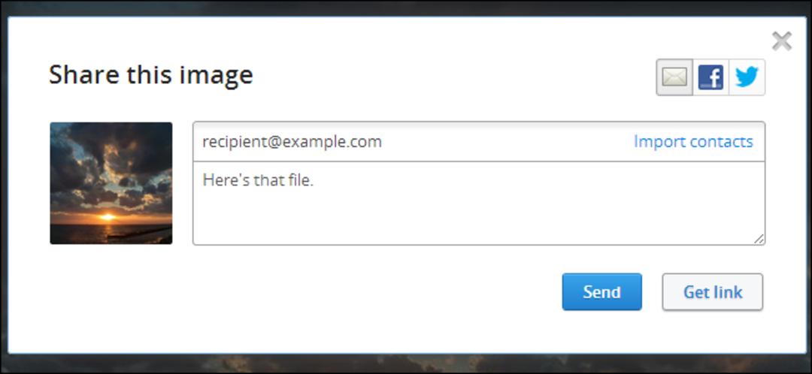Click the blurred background below the dialog
Screen dimensions: 812x374
click(x=406, y=363)
